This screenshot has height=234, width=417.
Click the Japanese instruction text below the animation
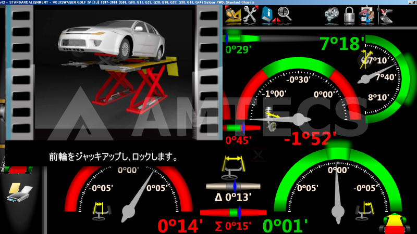[113, 157]
